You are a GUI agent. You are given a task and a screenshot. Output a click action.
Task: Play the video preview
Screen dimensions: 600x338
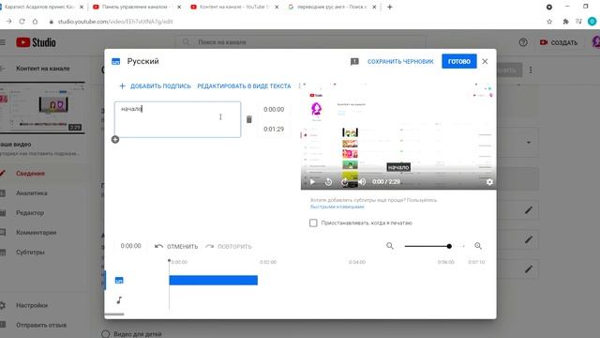(312, 182)
